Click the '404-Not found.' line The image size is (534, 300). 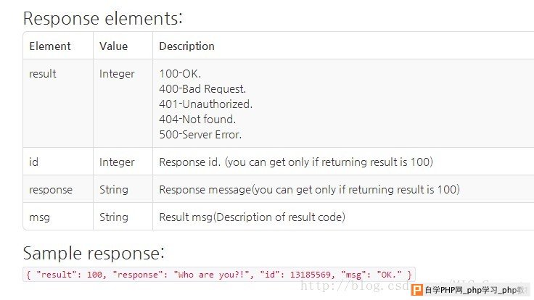coord(197,120)
